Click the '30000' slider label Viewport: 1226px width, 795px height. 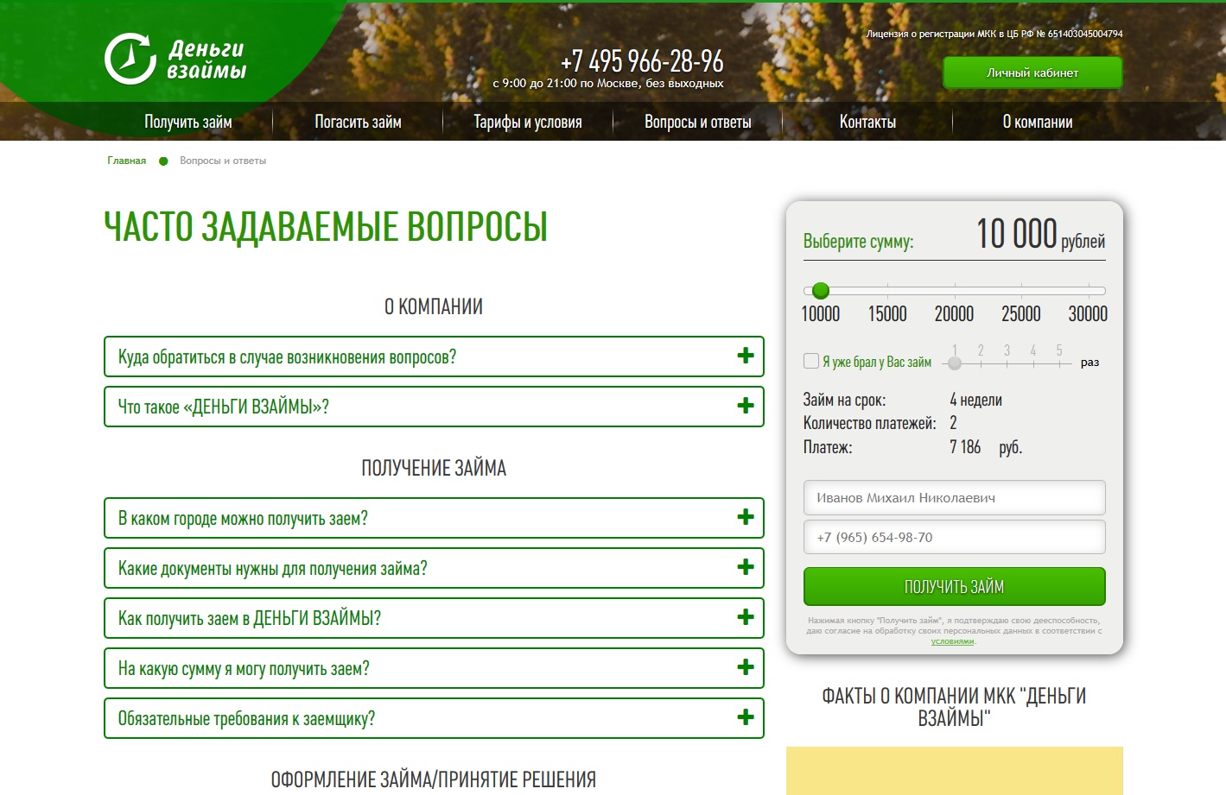coord(1088,314)
